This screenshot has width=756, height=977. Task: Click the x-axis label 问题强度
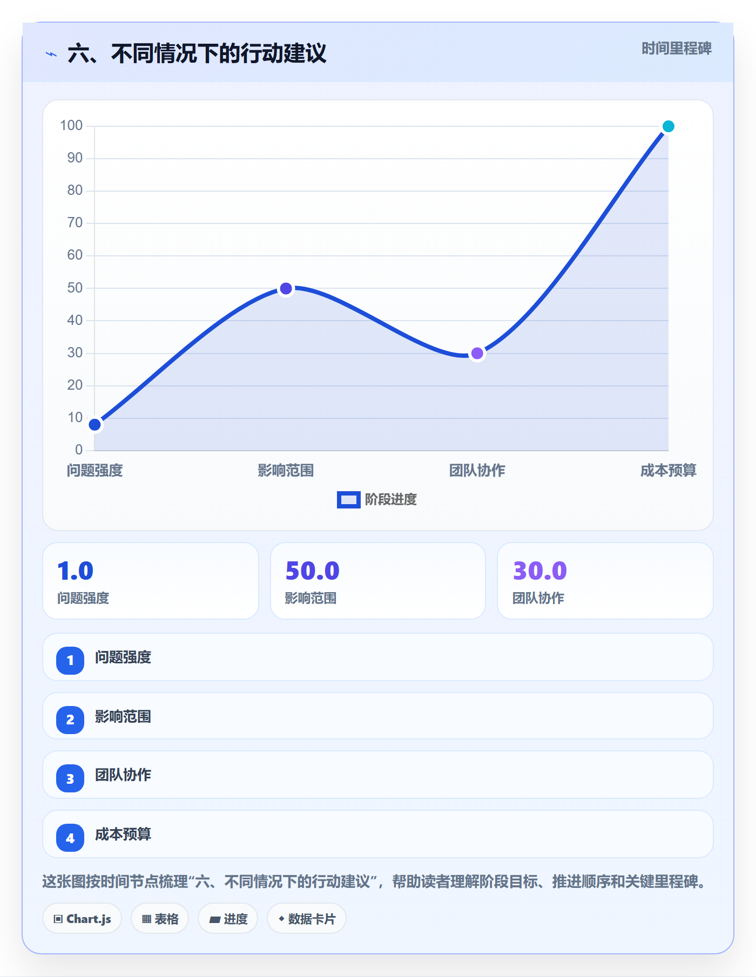point(95,471)
